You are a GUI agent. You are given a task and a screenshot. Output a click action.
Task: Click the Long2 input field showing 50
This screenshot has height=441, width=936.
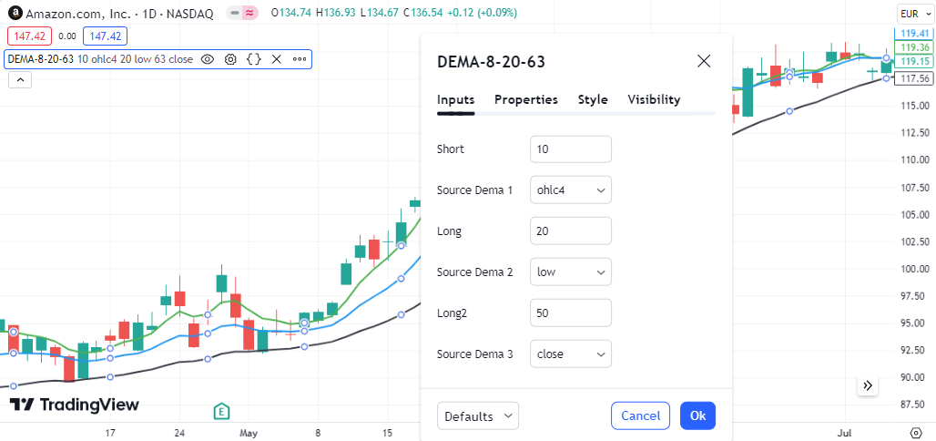point(571,313)
